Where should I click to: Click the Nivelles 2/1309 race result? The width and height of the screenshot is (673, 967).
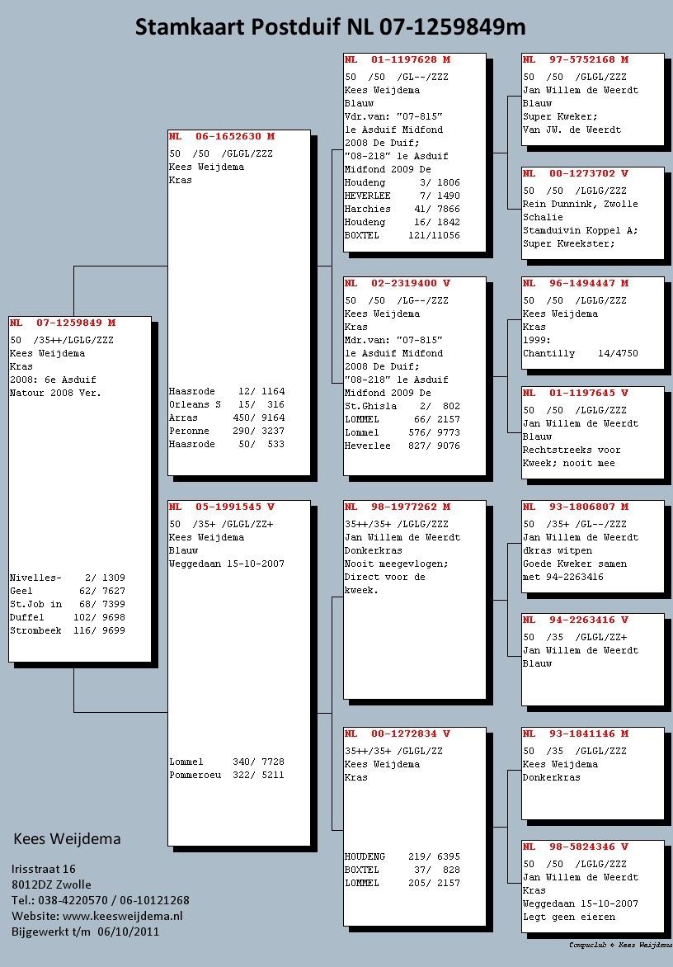click(x=68, y=578)
